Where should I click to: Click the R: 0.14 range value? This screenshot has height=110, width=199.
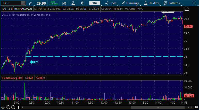[118, 9]
